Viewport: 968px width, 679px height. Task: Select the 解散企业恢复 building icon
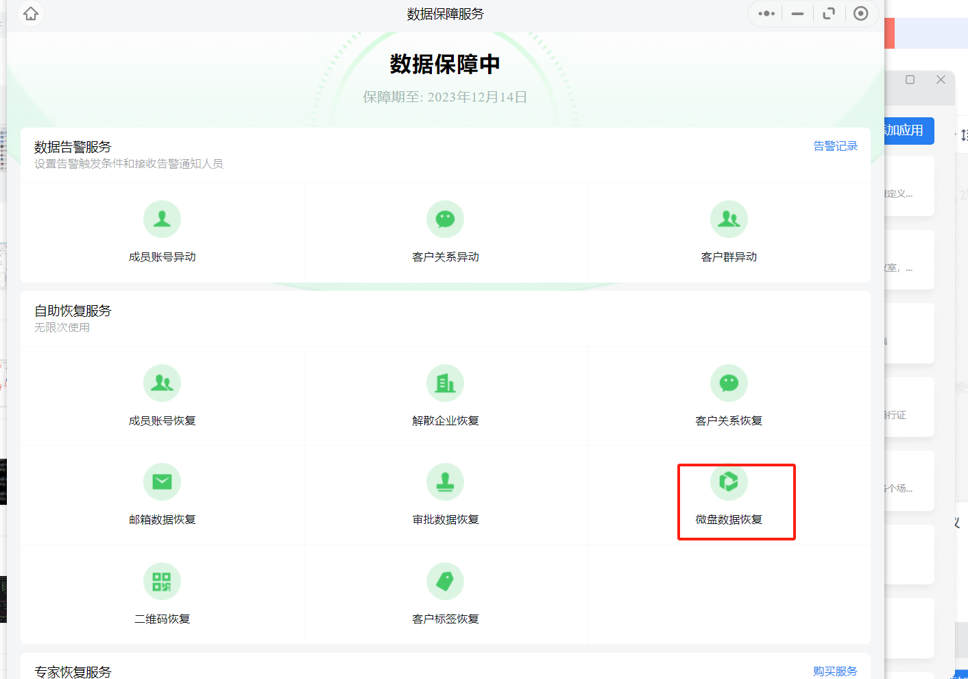coord(446,383)
